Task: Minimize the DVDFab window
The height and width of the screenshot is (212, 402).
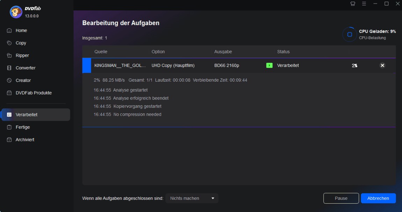Action: coord(375,3)
